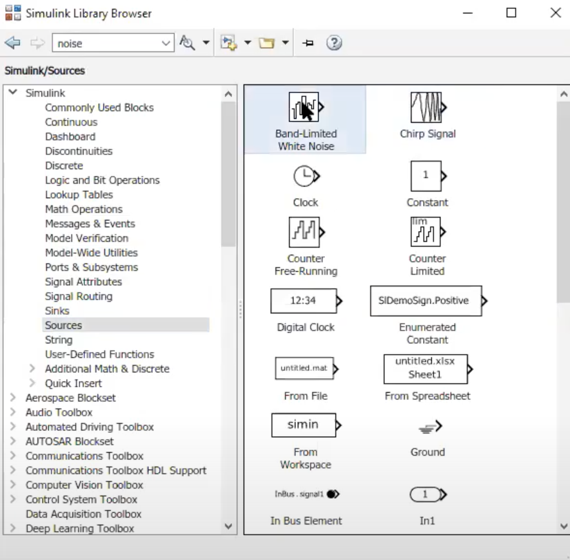Open the search options dropdown arrow
The image size is (570, 560).
[206, 43]
